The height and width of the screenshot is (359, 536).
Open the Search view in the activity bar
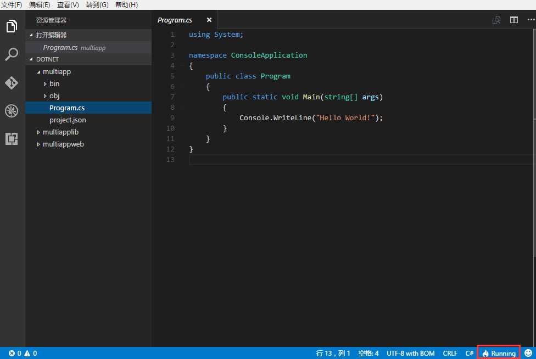[x=12, y=54]
